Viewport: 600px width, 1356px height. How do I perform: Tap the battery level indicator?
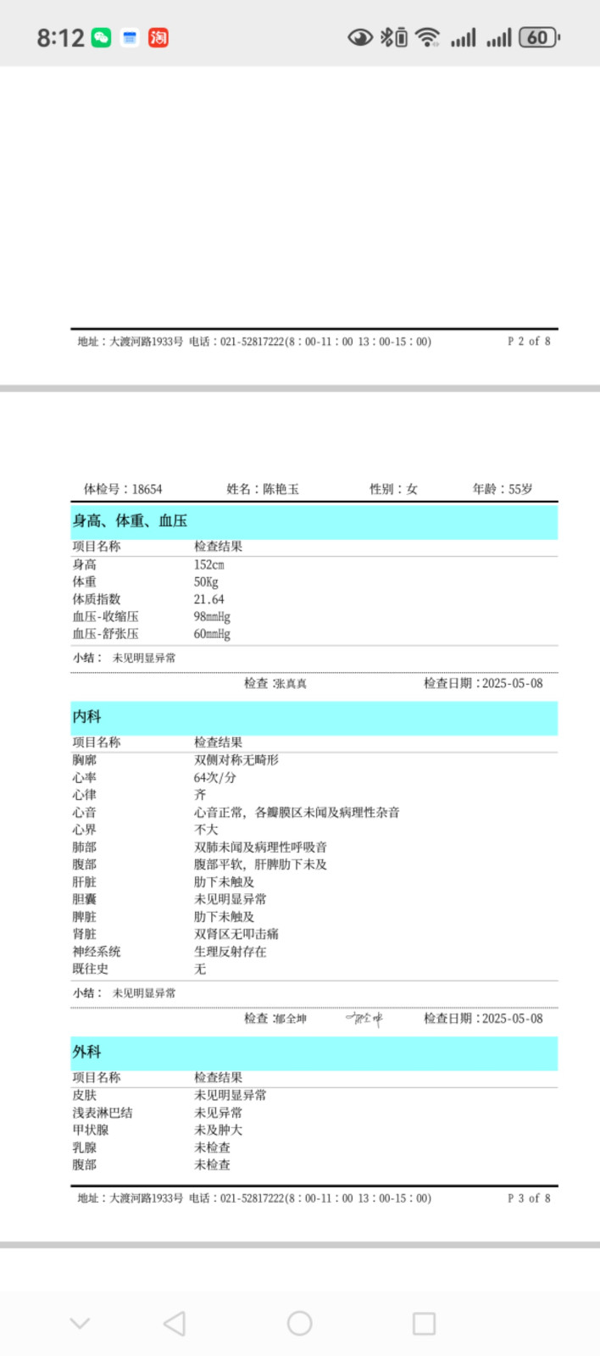539,37
